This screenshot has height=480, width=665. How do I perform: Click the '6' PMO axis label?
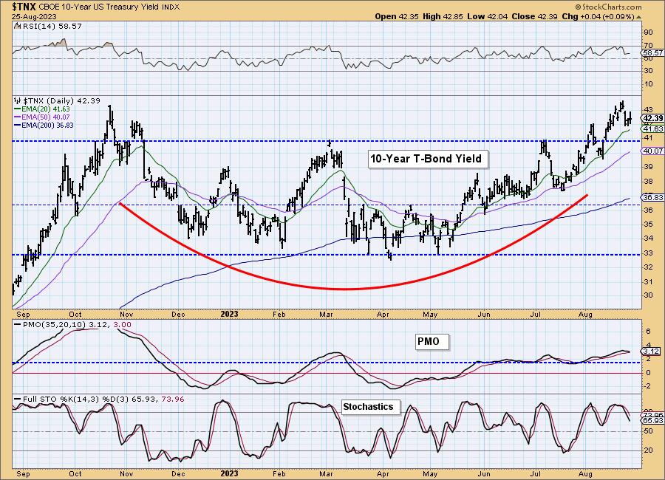point(648,331)
